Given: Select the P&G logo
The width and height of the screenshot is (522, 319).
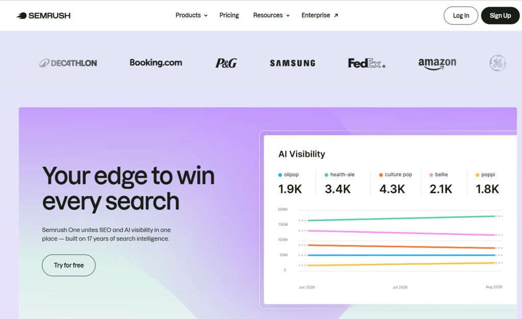Looking at the screenshot, I should 225,63.
